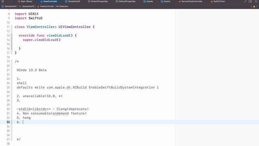Click the editor split options icon
The width and height of the screenshot is (259, 146).
(x=250, y=1)
